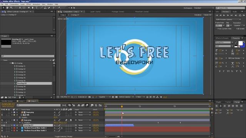Select the Rotation tool in toolbar

pos(16,8)
